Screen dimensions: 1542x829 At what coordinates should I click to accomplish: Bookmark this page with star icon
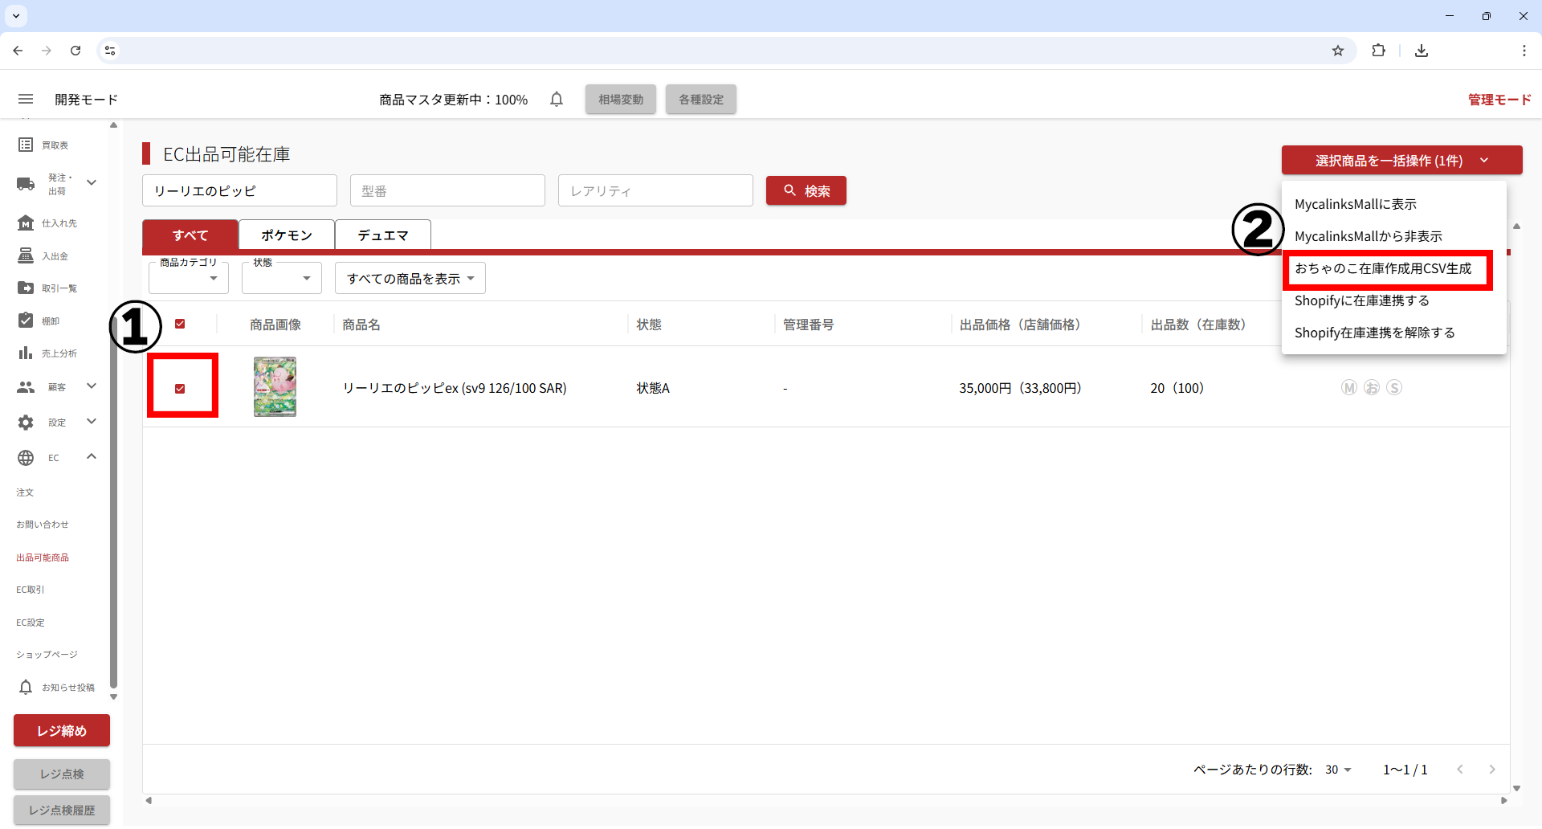[x=1338, y=51]
